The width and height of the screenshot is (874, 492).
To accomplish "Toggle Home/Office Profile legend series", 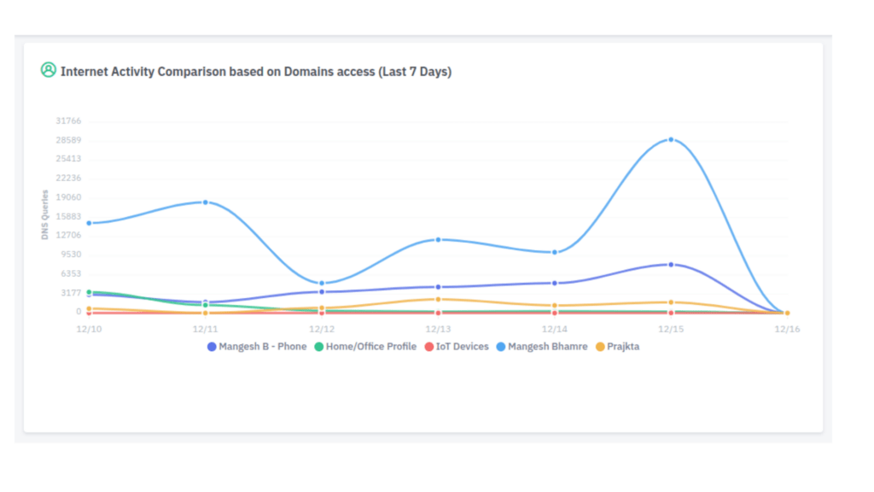I will (370, 347).
